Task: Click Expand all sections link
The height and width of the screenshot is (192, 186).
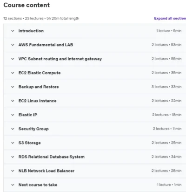Action: click(170, 18)
